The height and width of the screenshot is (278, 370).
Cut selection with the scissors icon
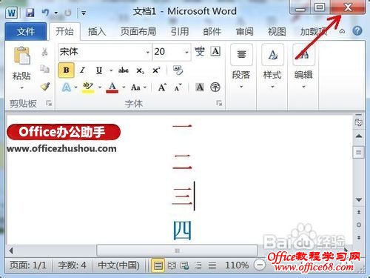(44, 52)
